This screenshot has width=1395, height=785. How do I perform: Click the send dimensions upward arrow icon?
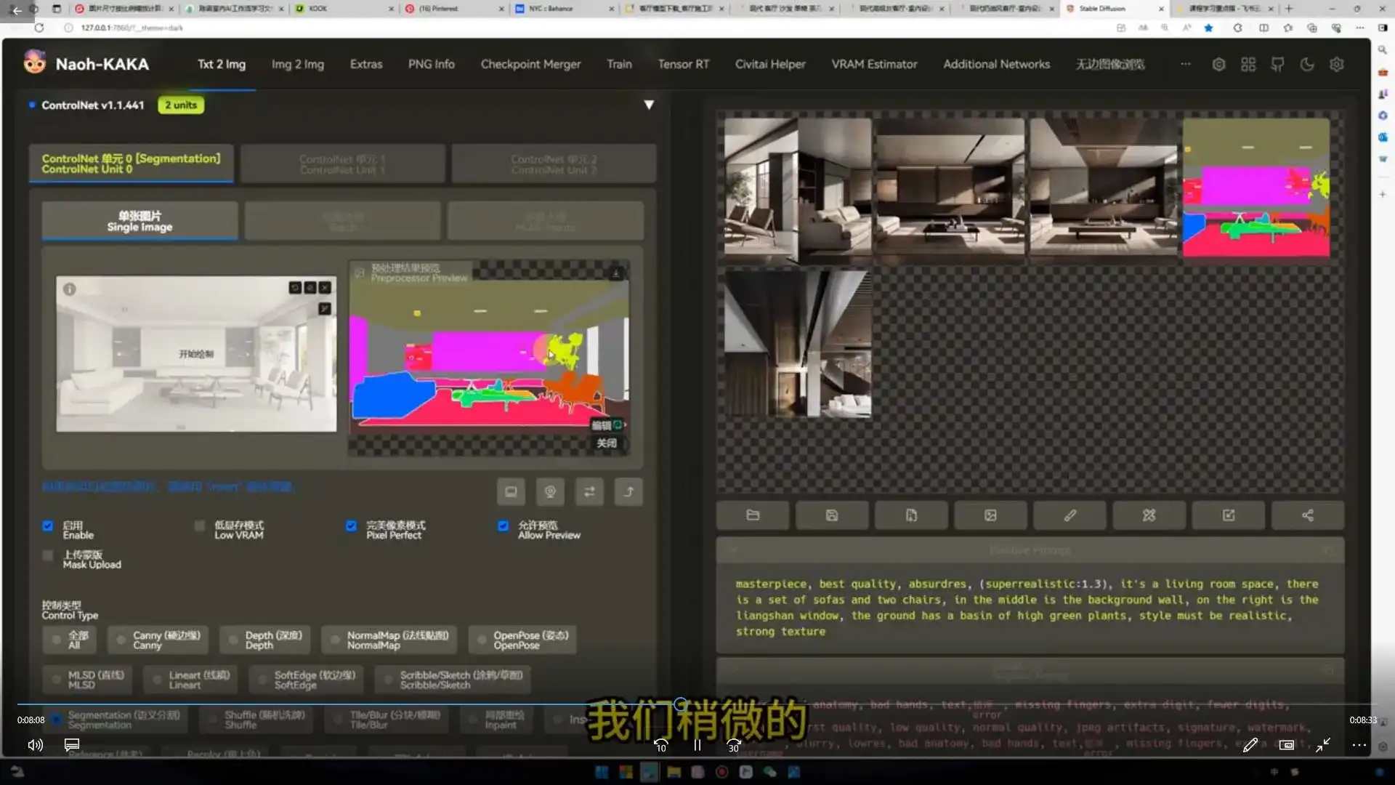628,492
